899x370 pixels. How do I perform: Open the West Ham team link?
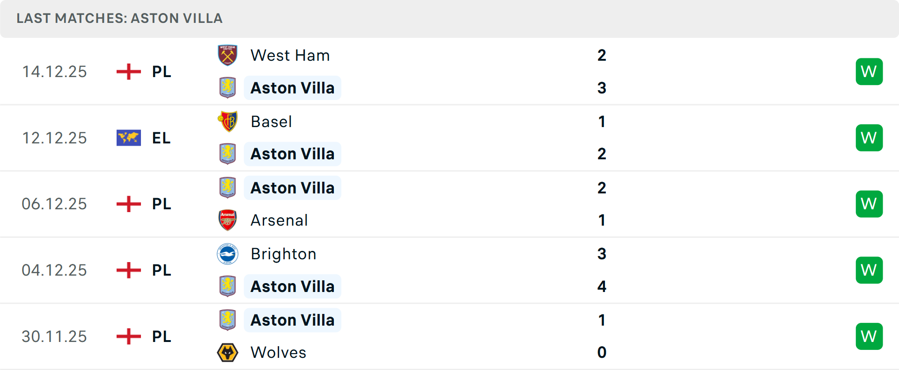click(290, 56)
